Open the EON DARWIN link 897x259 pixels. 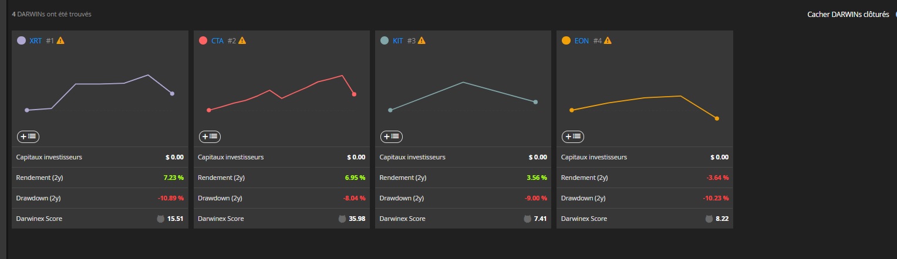[x=581, y=40]
